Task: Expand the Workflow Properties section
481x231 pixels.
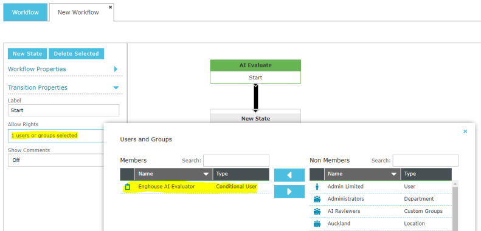Action: point(116,69)
